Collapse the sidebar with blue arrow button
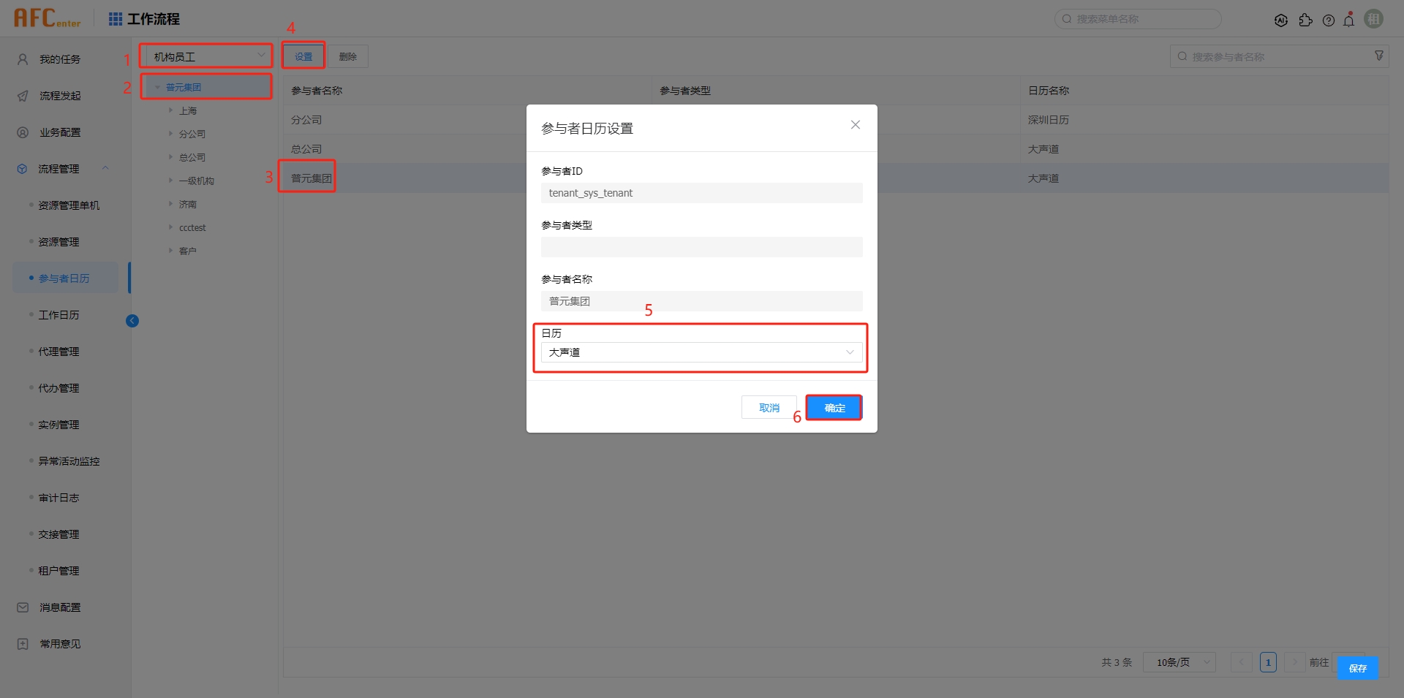The height and width of the screenshot is (698, 1404). pos(132,321)
